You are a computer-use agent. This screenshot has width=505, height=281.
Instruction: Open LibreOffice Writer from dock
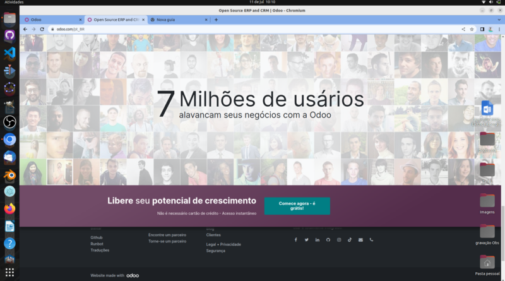pos(9,227)
